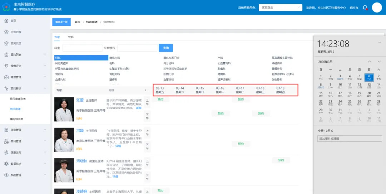Image resolution: width=386 pixels, height=194 pixels.
Task: Click the 公告列表 sidebar icon
Action: (7, 32)
